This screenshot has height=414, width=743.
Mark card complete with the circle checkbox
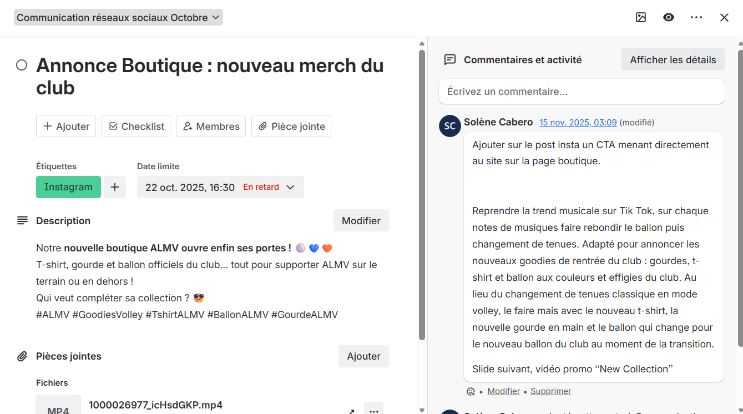click(22, 65)
